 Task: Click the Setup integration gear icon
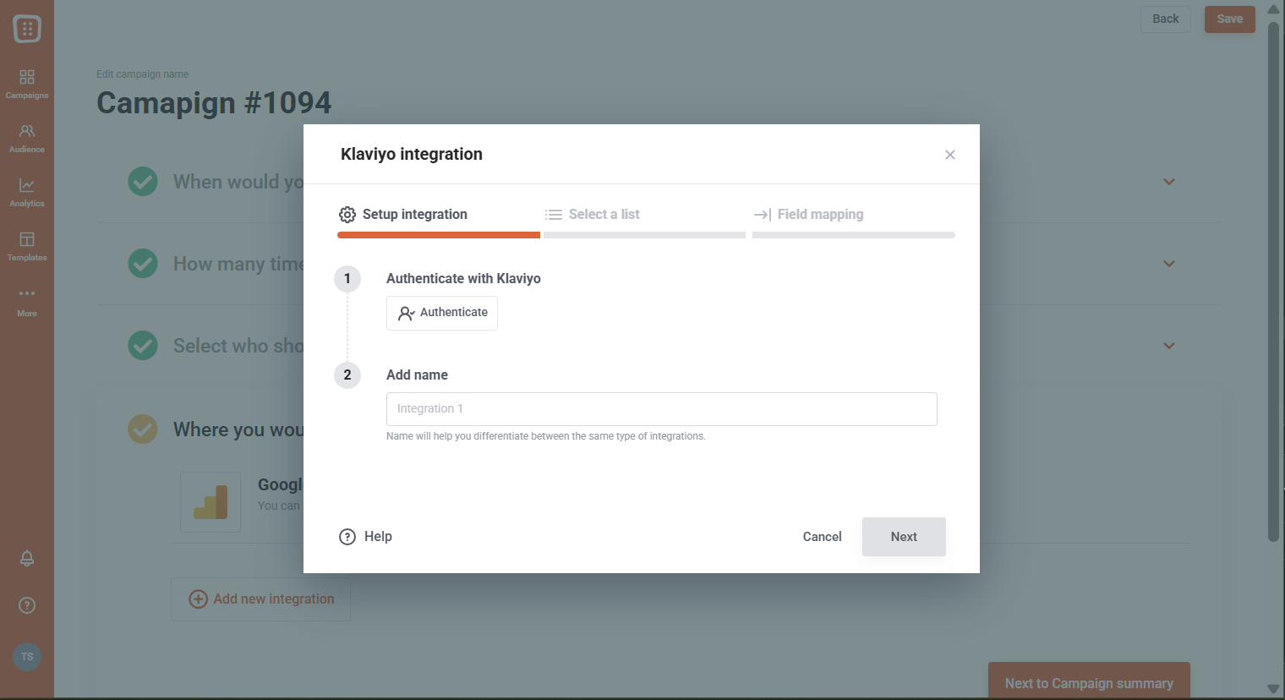pos(347,215)
